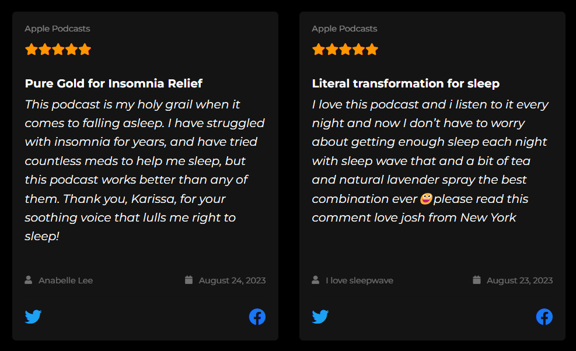The width and height of the screenshot is (576, 351).
Task: Share the sleep transformation review on Twitter
Action: tap(320, 317)
